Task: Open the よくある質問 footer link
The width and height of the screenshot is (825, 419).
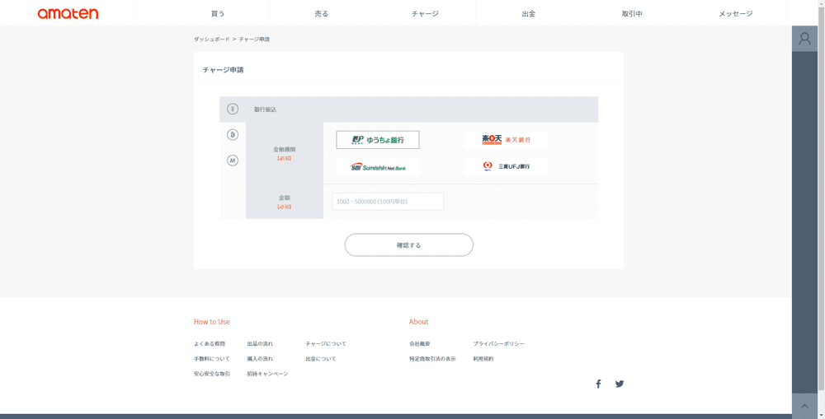Action: (x=210, y=343)
